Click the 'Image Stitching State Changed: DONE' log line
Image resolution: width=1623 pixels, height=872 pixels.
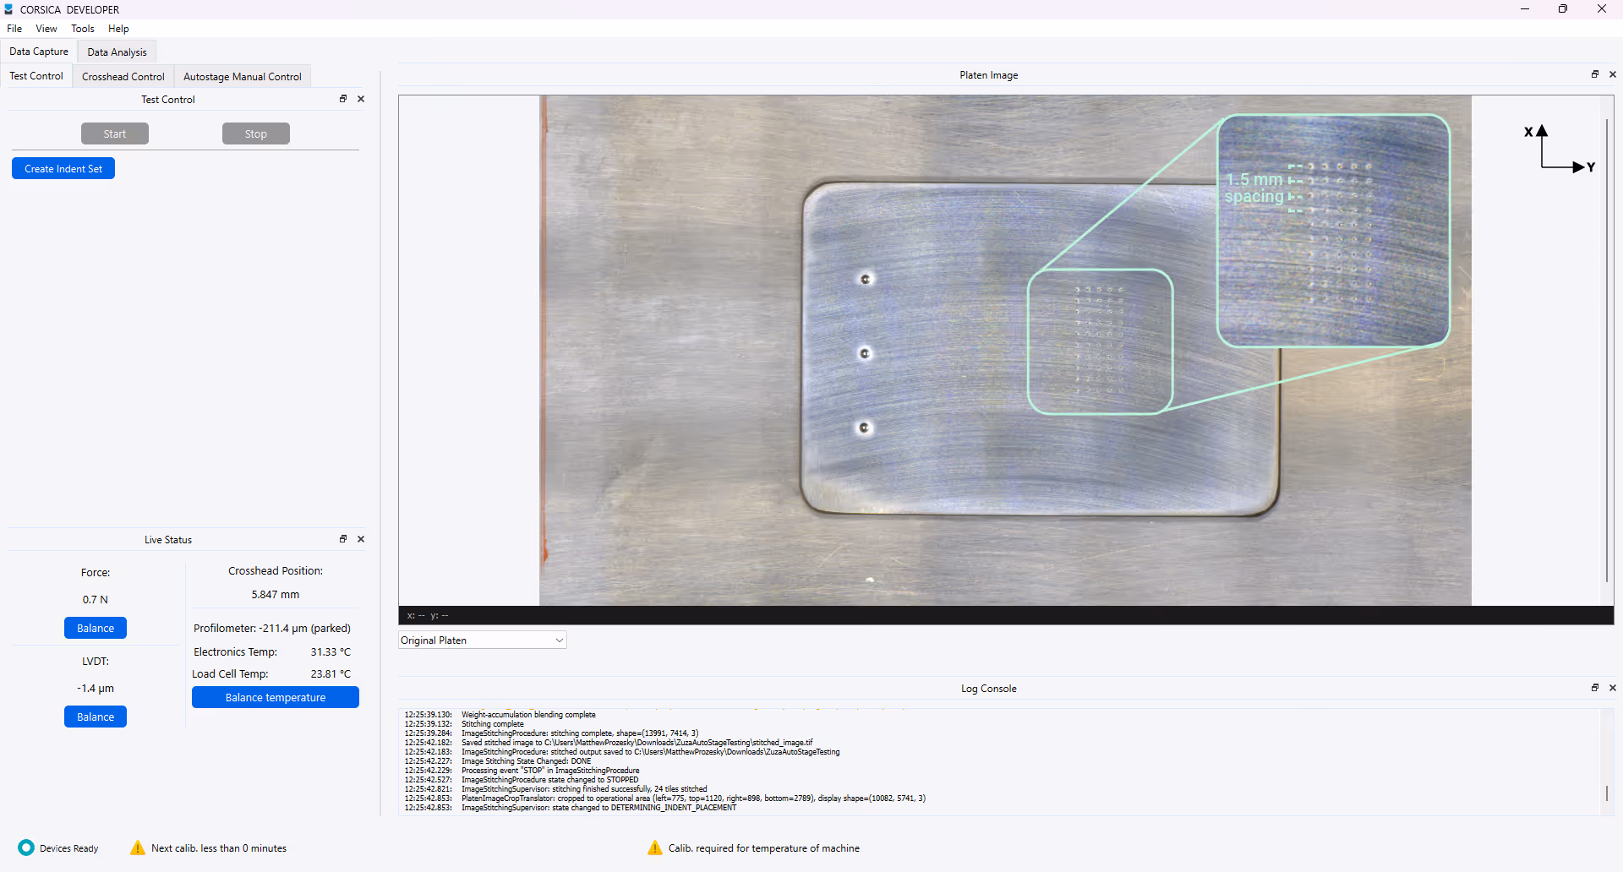[498, 761]
